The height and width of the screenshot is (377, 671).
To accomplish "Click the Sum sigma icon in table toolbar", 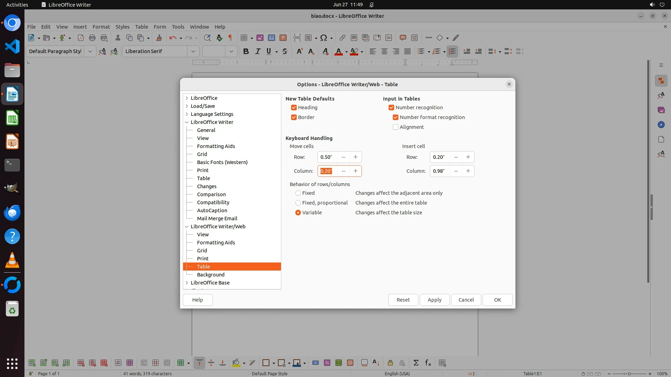I will click(x=416, y=363).
